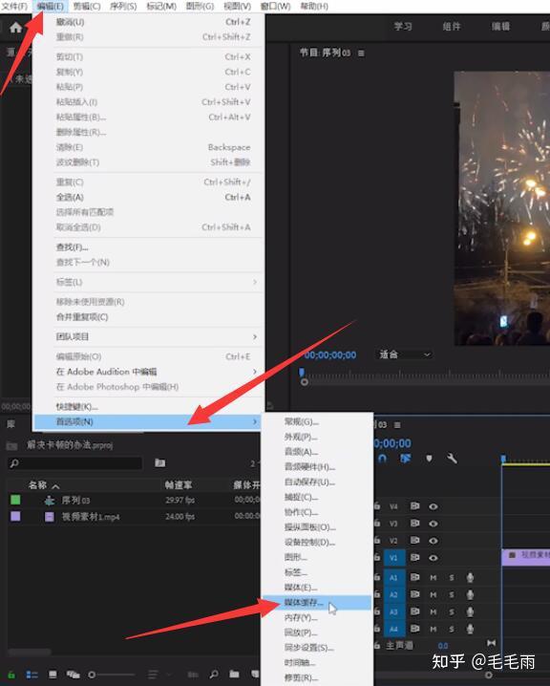Toggle sync lock icon on track A3
550x686 pixels.
[x=414, y=611]
